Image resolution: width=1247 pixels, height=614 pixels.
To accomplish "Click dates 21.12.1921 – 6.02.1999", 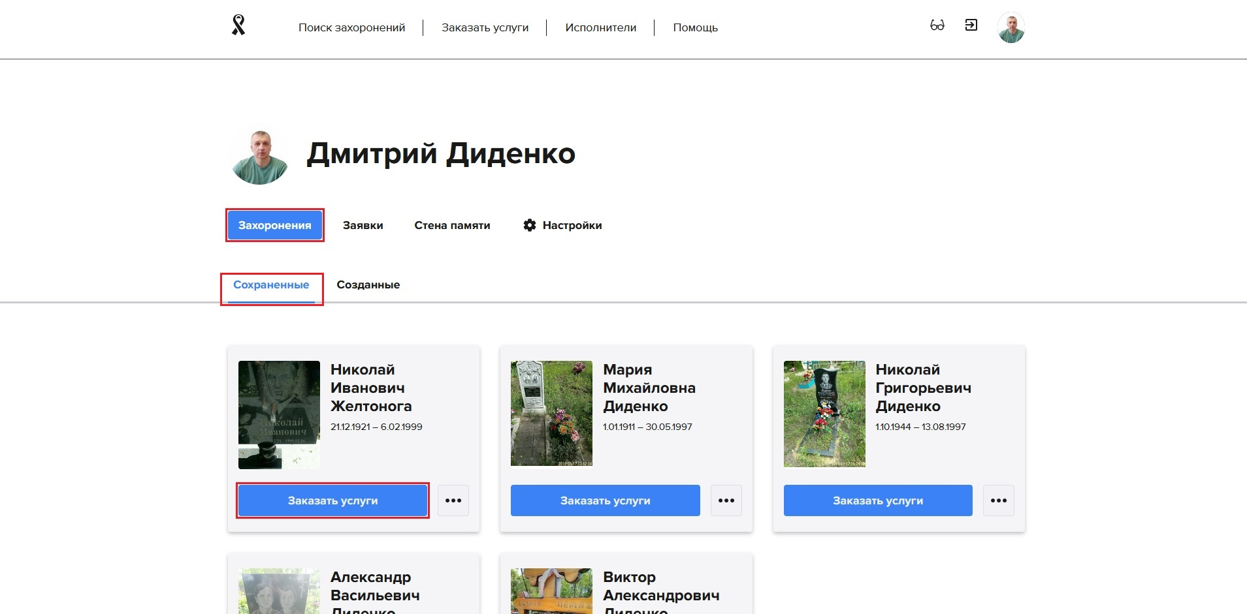I will (376, 427).
